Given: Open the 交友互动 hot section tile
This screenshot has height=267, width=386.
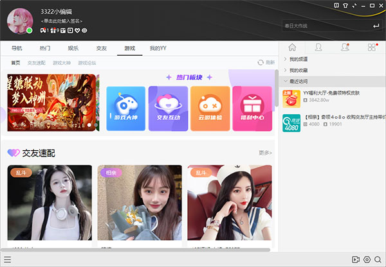Looking at the screenshot, I should click(168, 108).
